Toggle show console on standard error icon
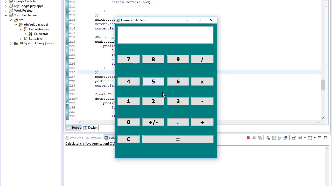The height and width of the screenshot is (186, 332). tap(286, 138)
